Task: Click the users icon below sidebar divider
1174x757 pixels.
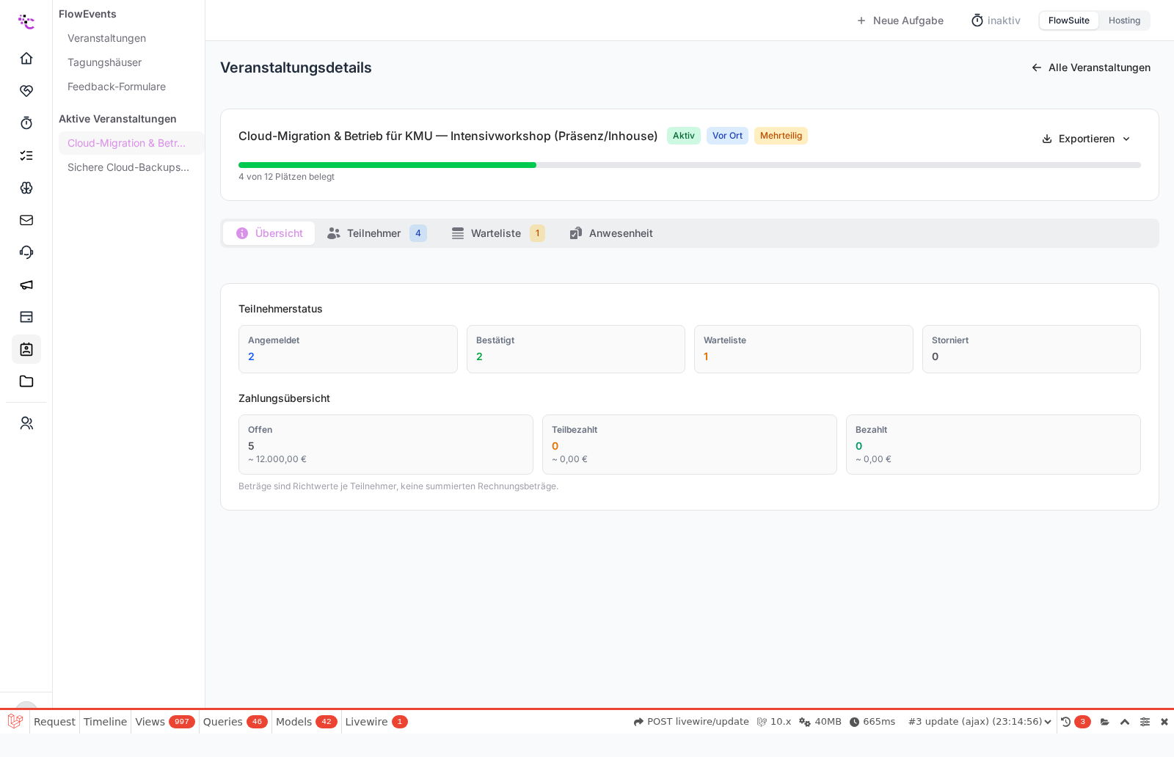Action: coord(26,423)
